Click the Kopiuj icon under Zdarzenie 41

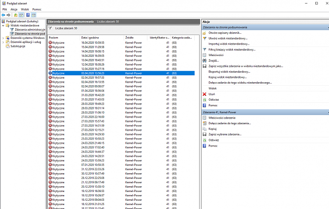pos(204,129)
